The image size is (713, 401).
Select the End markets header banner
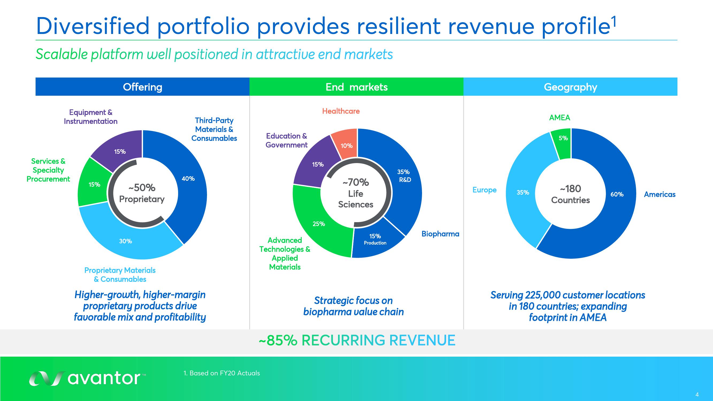[x=356, y=87]
